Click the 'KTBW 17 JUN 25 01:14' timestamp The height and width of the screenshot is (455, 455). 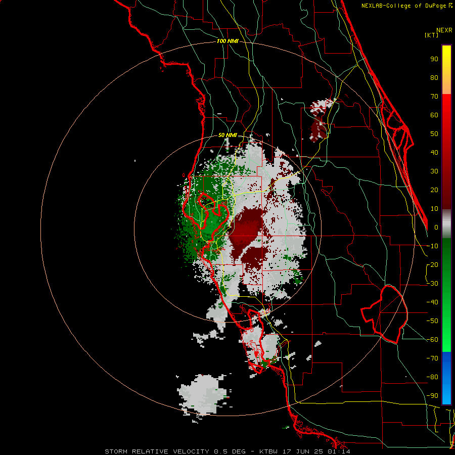(305, 451)
